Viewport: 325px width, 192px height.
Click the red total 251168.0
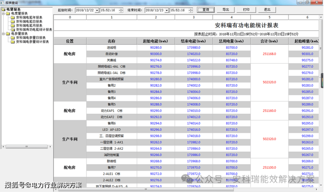269,54
